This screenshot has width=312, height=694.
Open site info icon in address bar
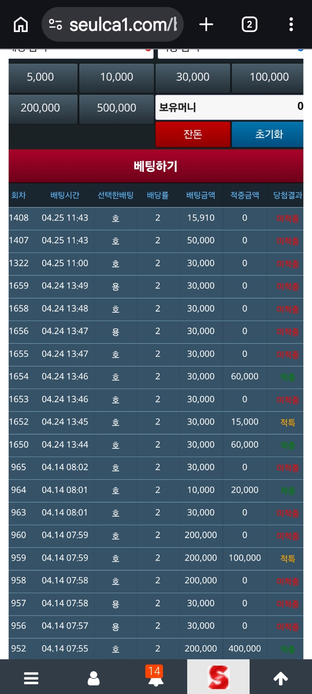(x=55, y=25)
